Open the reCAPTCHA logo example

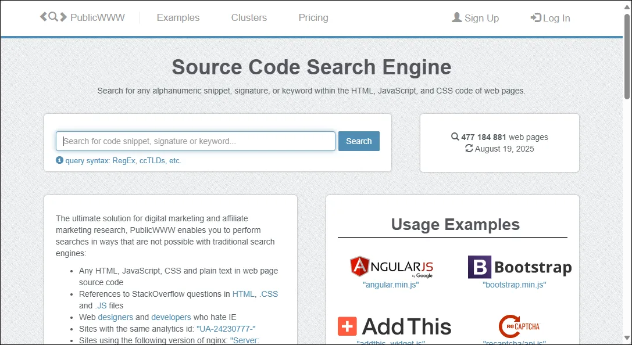click(x=519, y=326)
